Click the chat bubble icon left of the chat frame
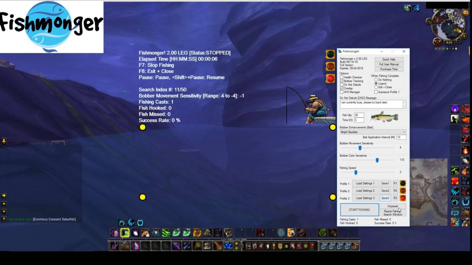This screenshot has height=265, width=472. point(4,196)
